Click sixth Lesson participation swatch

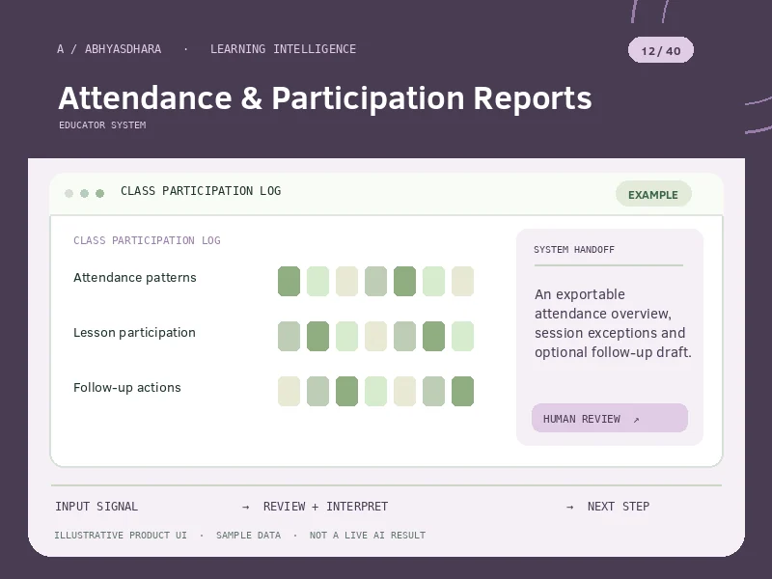pyautogui.click(x=433, y=336)
